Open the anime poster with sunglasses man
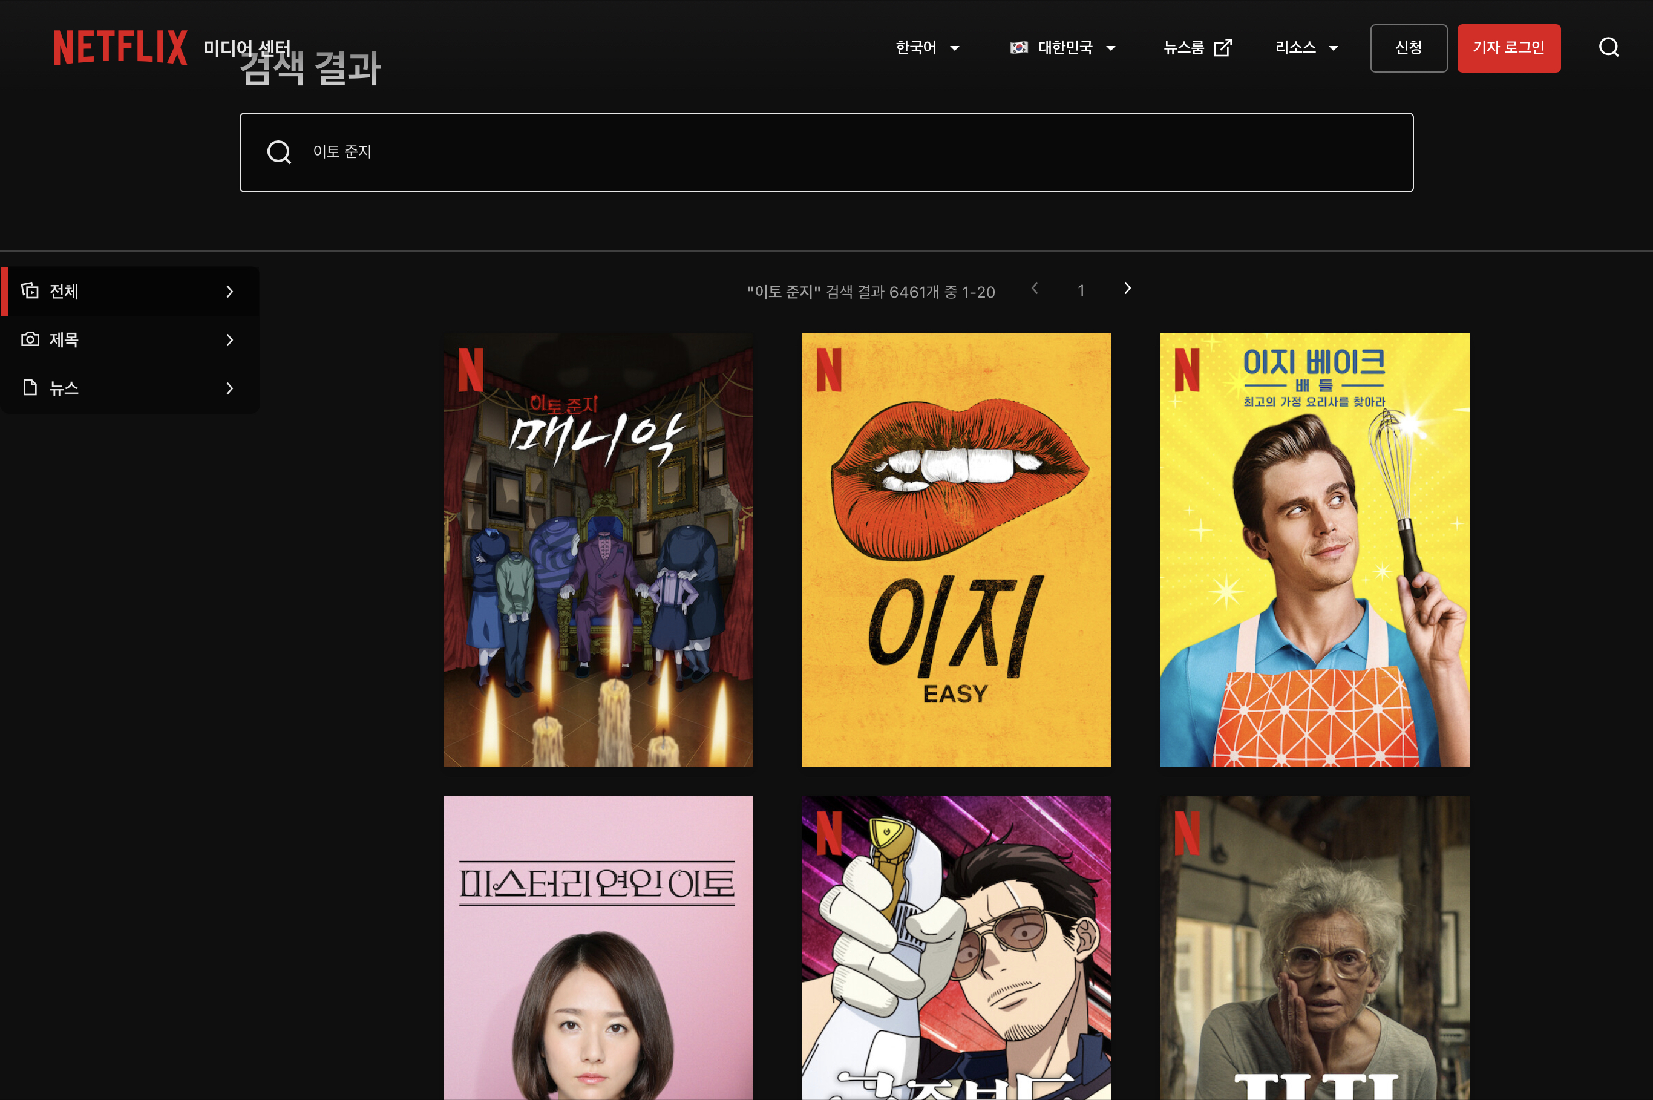Viewport: 1653px width, 1100px height. tap(956, 948)
